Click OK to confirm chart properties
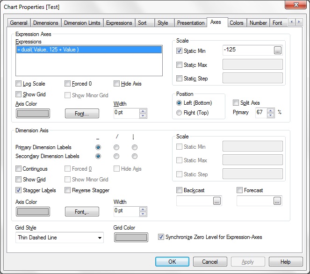Screen dimensions: 310x274 tap(172, 261)
